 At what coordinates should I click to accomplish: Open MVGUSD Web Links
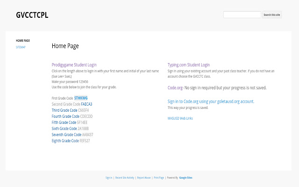[x=180, y=118]
